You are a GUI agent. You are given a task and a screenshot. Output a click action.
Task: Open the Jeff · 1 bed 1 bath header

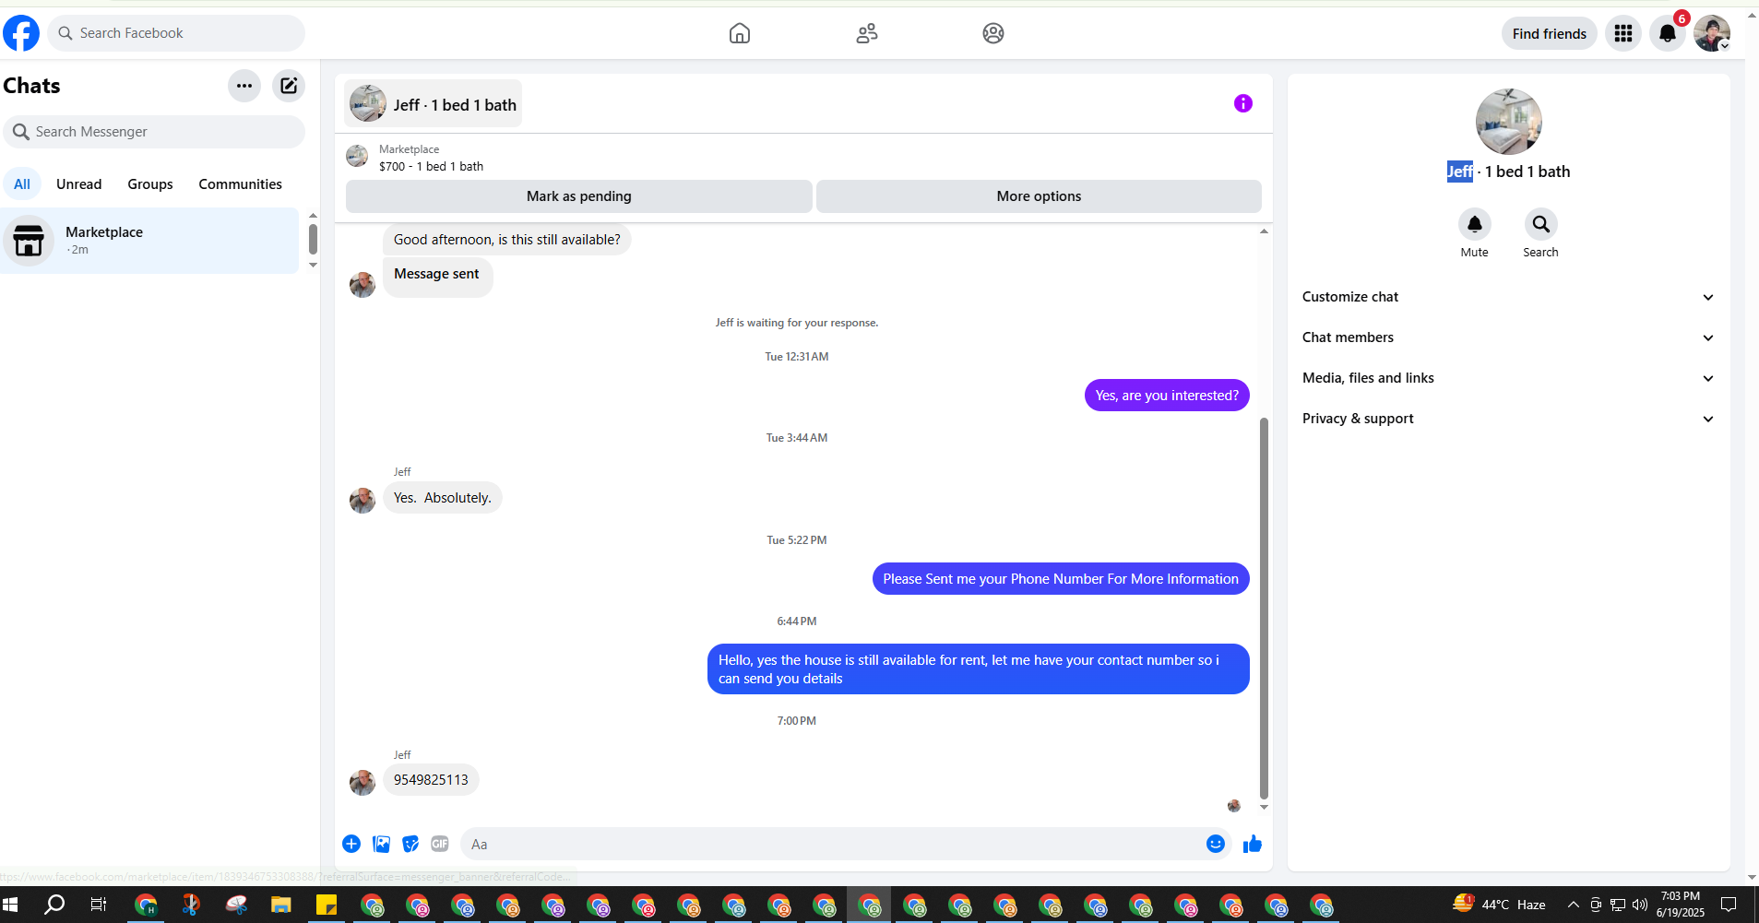(433, 104)
